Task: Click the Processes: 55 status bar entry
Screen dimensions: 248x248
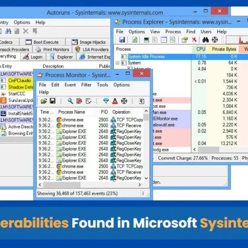Action: pos(225,158)
